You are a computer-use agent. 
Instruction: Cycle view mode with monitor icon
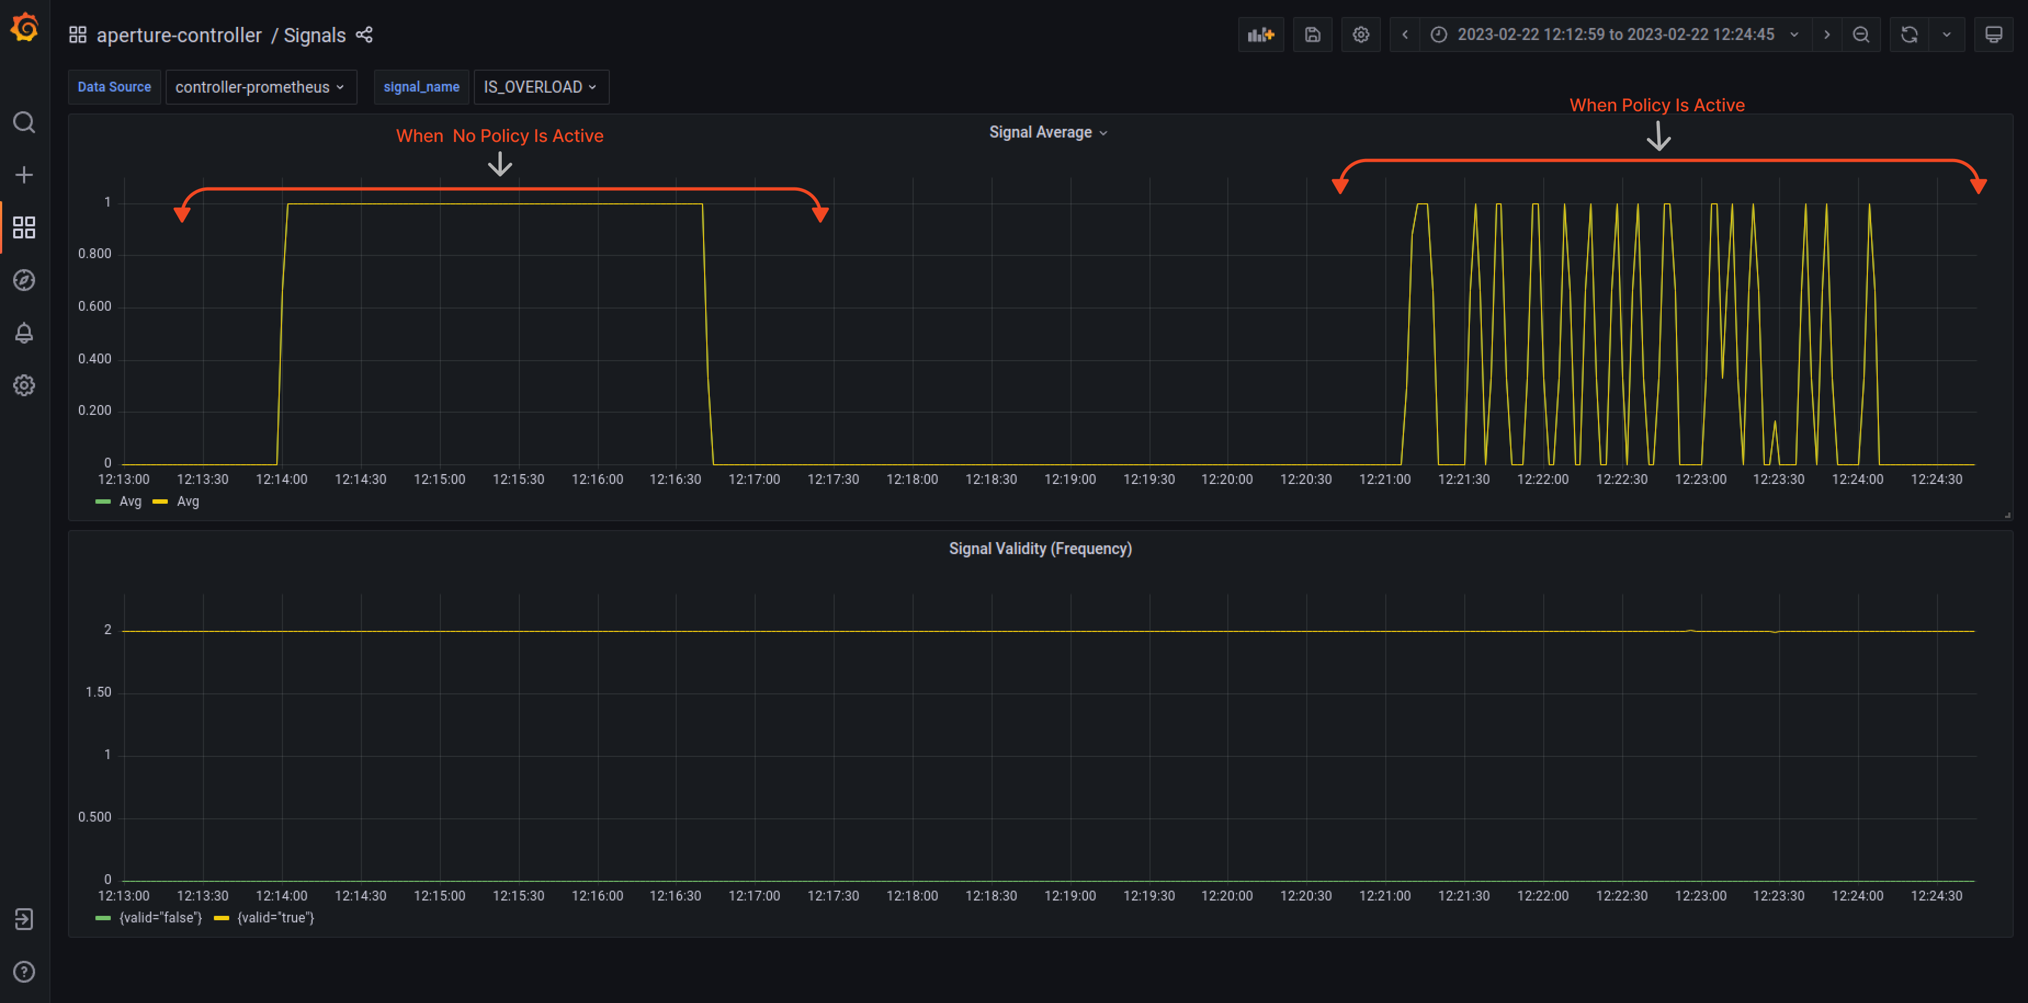pos(1993,35)
